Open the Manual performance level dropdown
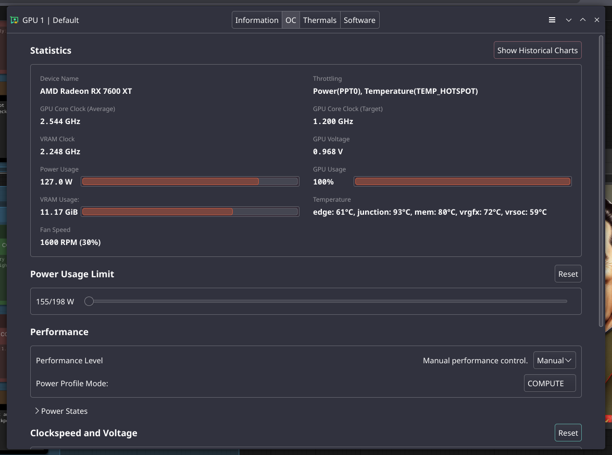 pyautogui.click(x=554, y=361)
